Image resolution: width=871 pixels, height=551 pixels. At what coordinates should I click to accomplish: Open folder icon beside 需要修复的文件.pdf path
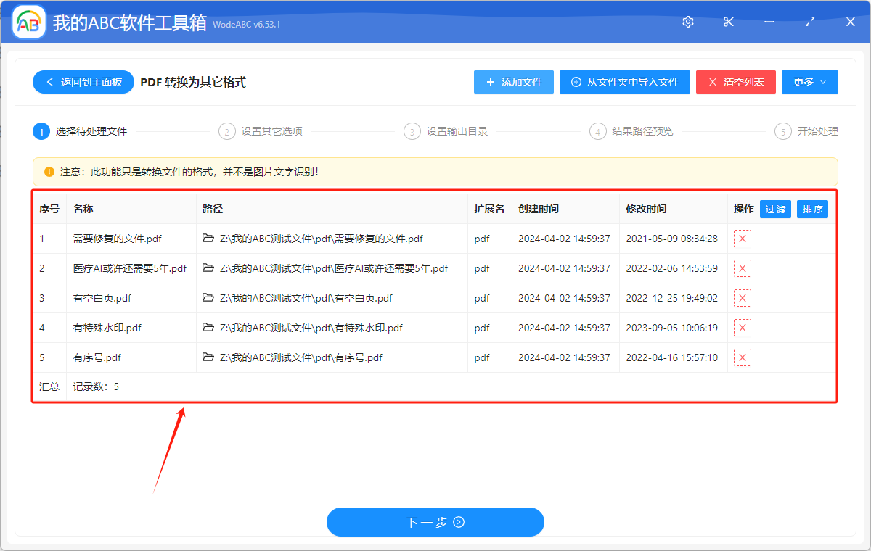click(208, 239)
